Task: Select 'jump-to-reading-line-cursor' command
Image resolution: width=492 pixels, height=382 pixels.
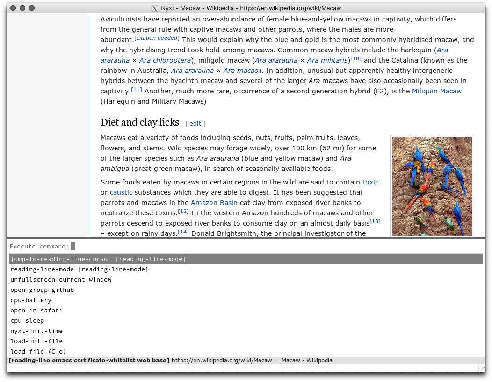Action: pos(246,259)
